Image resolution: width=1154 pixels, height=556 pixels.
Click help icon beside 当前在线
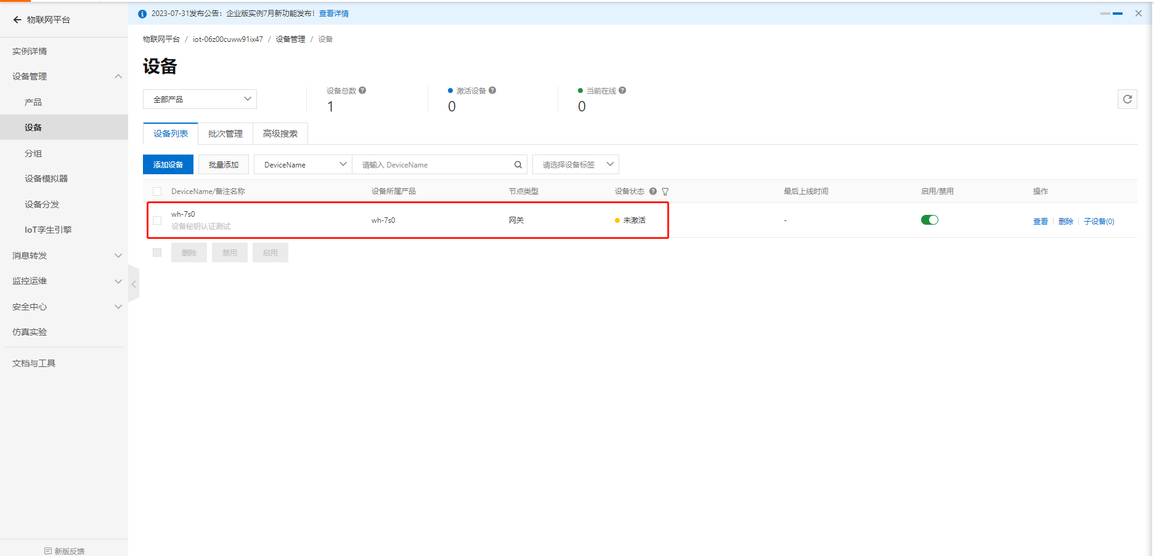622,91
